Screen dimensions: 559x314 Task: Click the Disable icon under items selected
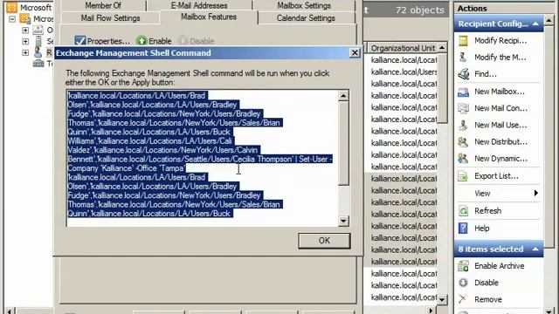pyautogui.click(x=463, y=283)
